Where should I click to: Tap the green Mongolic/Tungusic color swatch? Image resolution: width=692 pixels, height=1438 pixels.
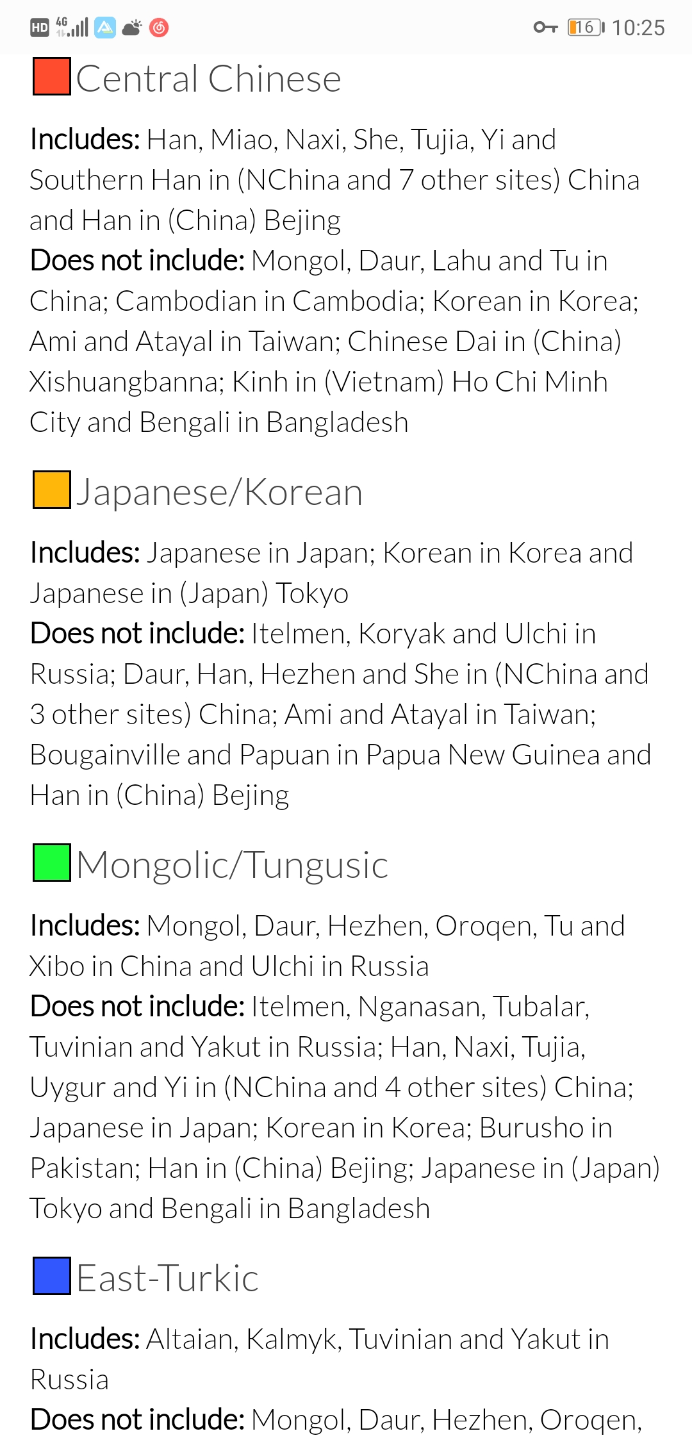tap(52, 863)
